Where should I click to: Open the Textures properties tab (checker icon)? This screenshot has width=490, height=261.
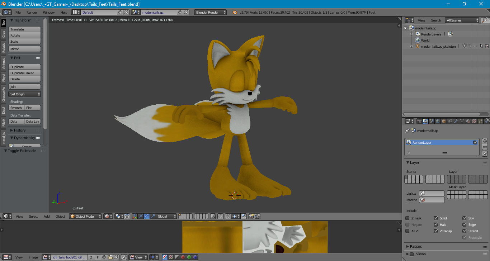click(x=474, y=122)
